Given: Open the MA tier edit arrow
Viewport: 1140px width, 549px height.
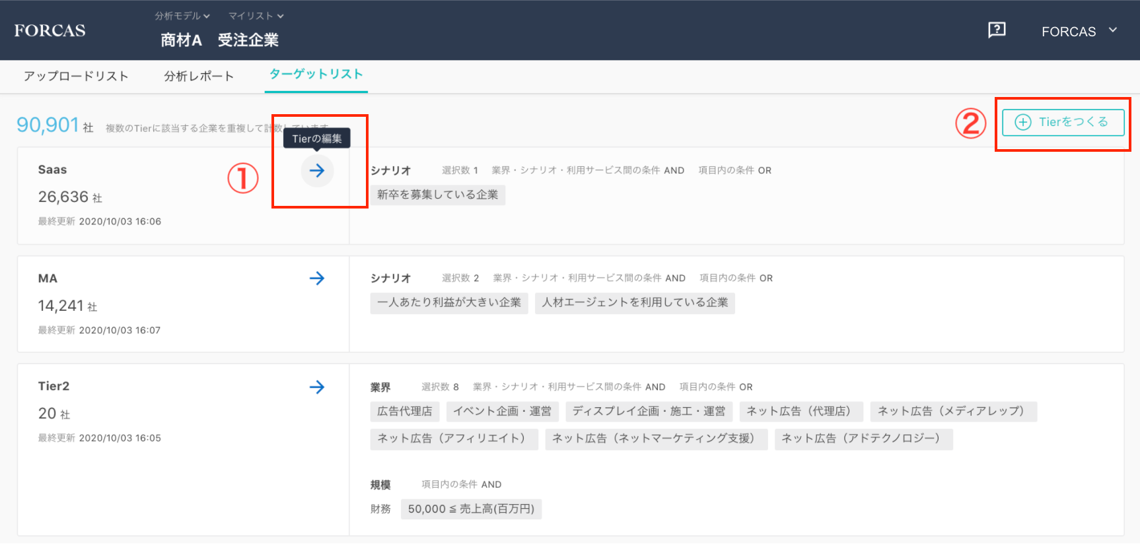Looking at the screenshot, I should [x=317, y=278].
